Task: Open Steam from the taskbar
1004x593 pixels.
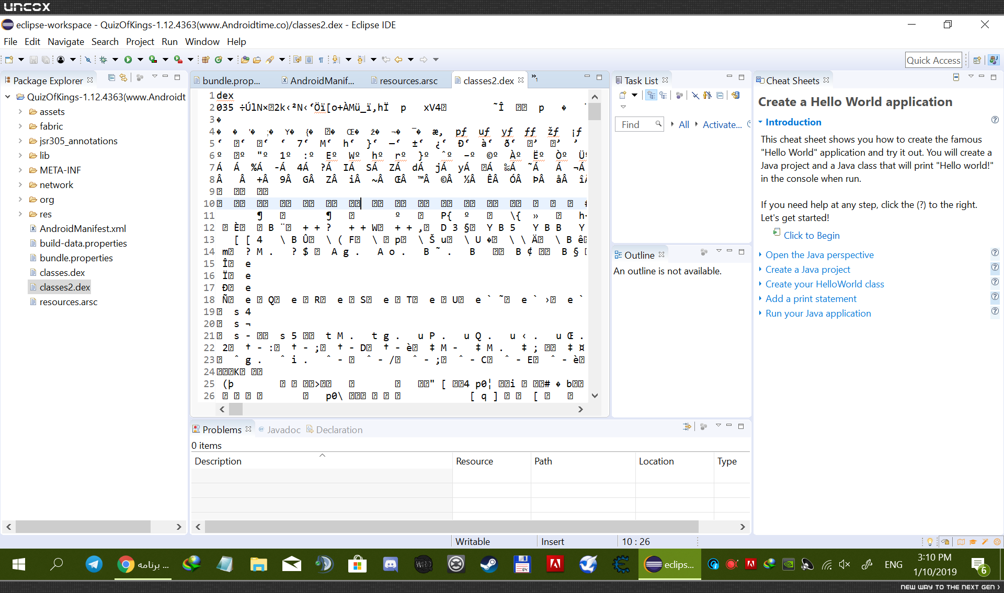Action: (489, 564)
